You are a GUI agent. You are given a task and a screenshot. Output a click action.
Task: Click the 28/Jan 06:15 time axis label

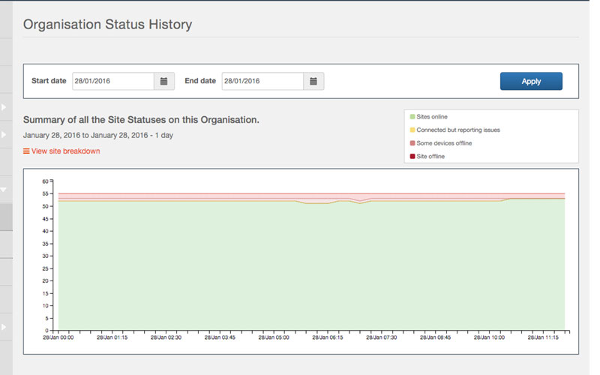pyautogui.click(x=328, y=338)
